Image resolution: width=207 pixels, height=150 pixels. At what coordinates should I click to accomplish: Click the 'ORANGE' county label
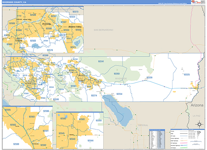(8, 82)
